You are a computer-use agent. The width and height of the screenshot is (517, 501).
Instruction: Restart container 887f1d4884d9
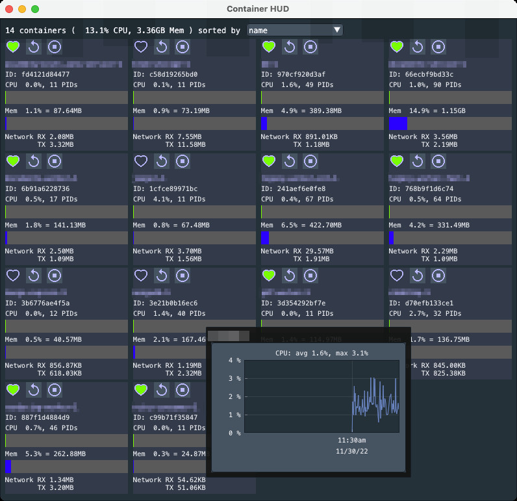click(34, 390)
